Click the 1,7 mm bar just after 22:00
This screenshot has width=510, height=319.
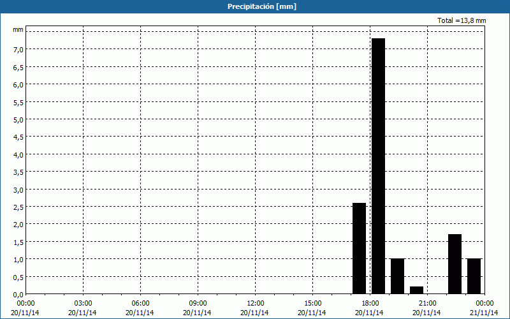coord(455,264)
